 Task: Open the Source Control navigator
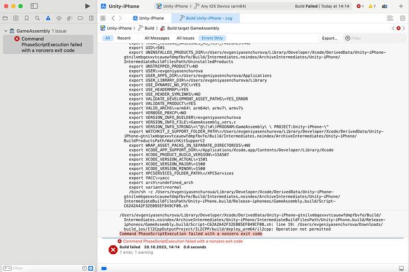[x=16, y=18]
